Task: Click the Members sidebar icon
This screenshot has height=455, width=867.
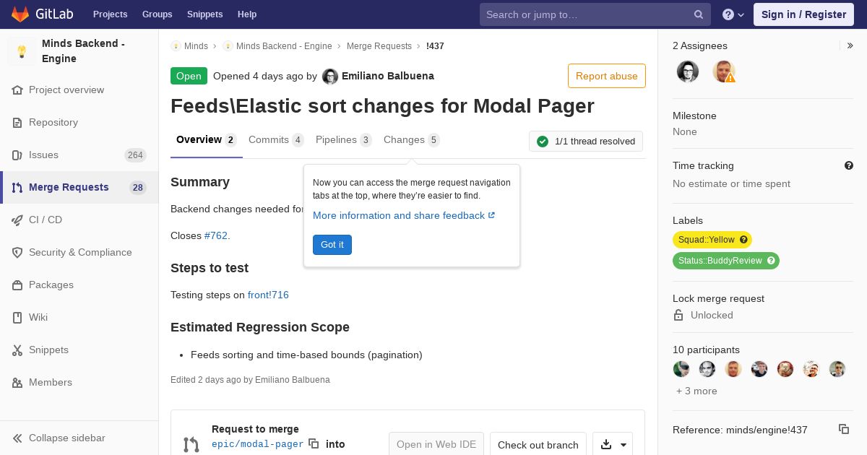Action: click(x=17, y=382)
